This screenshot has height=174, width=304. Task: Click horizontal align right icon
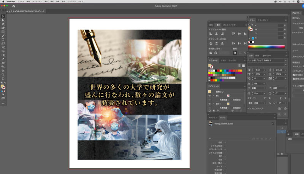pyautogui.click(x=222, y=34)
